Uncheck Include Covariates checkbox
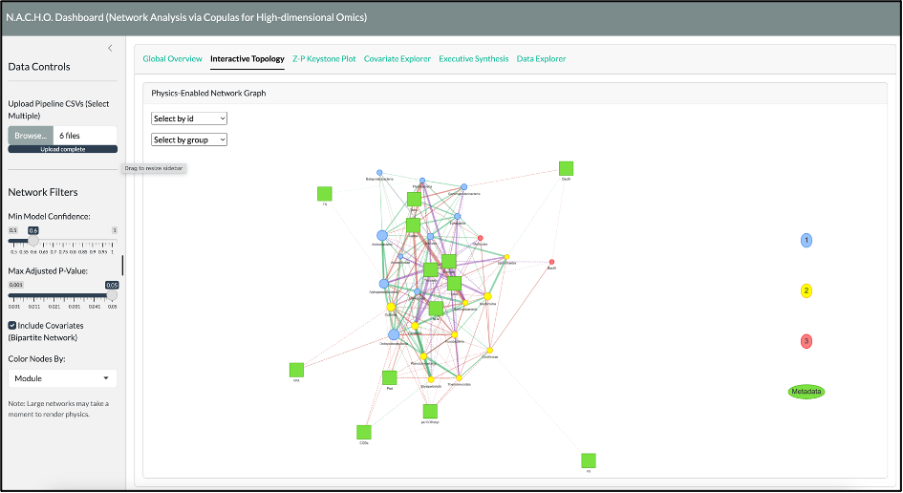 pos(12,326)
